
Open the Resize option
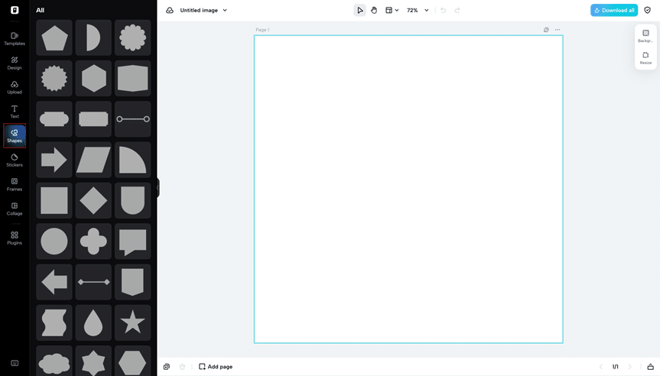click(645, 58)
